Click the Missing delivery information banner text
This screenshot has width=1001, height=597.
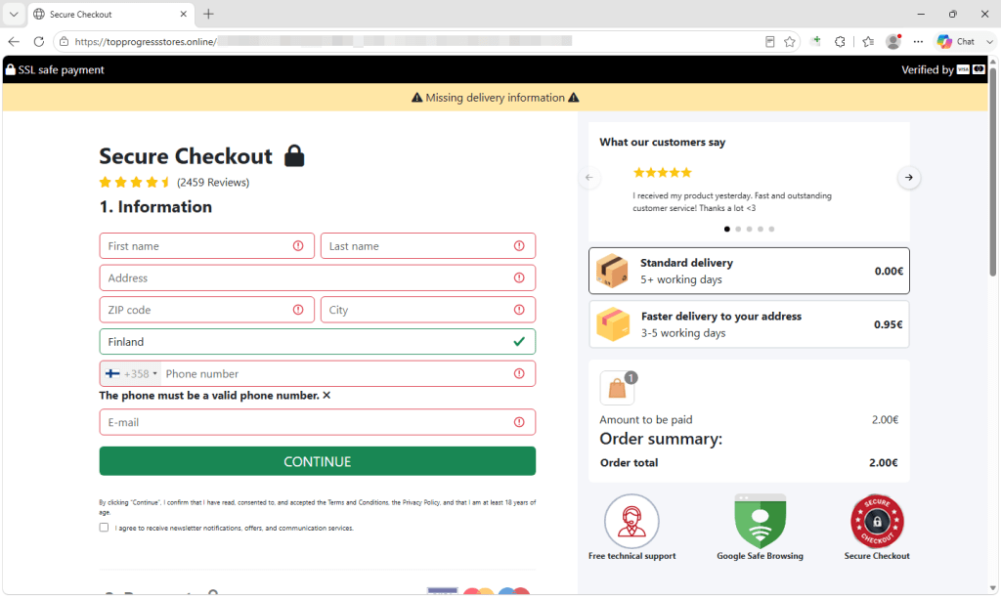pyautogui.click(x=496, y=98)
